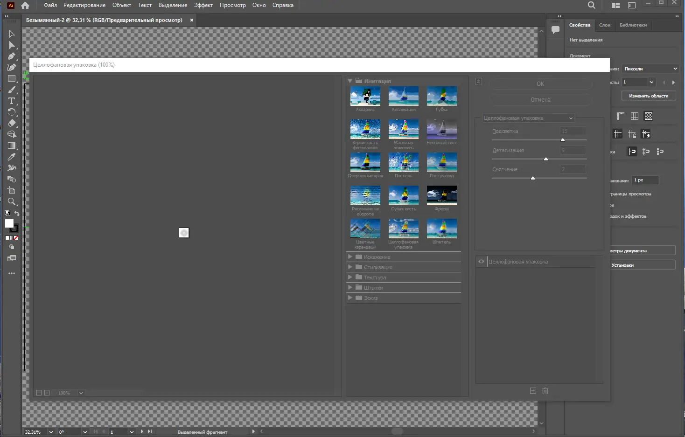
Task: Select the Shape Builder tool
Action: [x=12, y=135]
